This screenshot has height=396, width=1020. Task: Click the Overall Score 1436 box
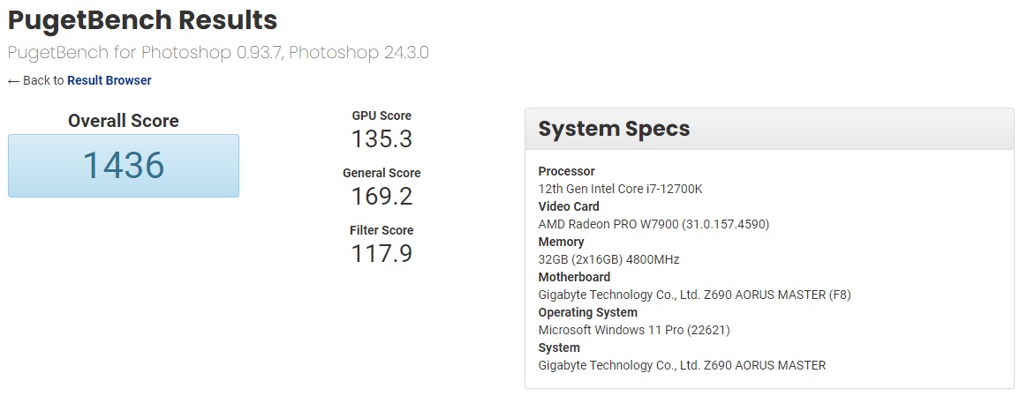(x=124, y=166)
